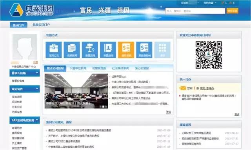
Task: Click the 董事长信箱 link under the sidebar header
Action: click(18, 81)
